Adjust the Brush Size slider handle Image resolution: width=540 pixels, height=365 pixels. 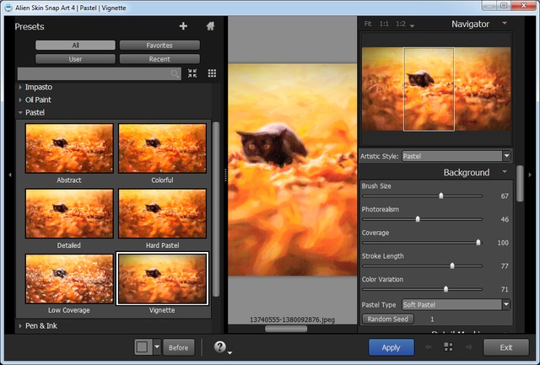[440, 196]
